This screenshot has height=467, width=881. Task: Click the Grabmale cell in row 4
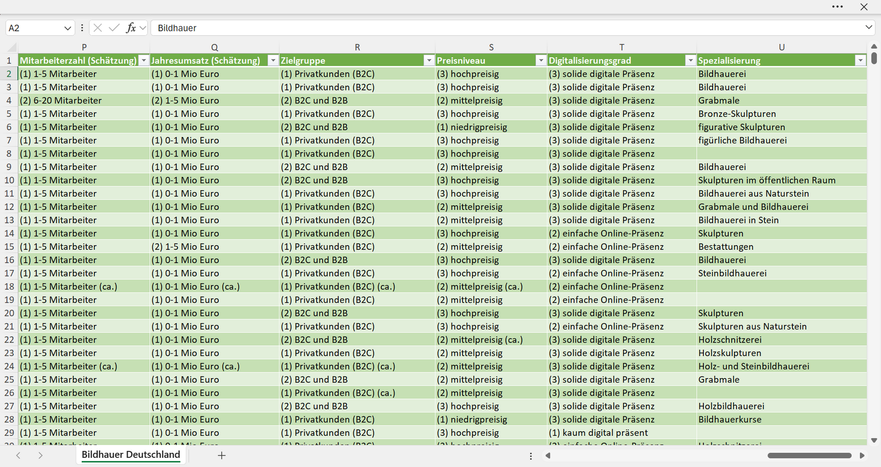782,101
